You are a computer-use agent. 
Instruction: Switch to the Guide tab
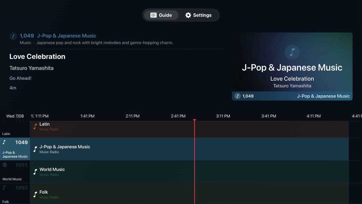(x=161, y=15)
